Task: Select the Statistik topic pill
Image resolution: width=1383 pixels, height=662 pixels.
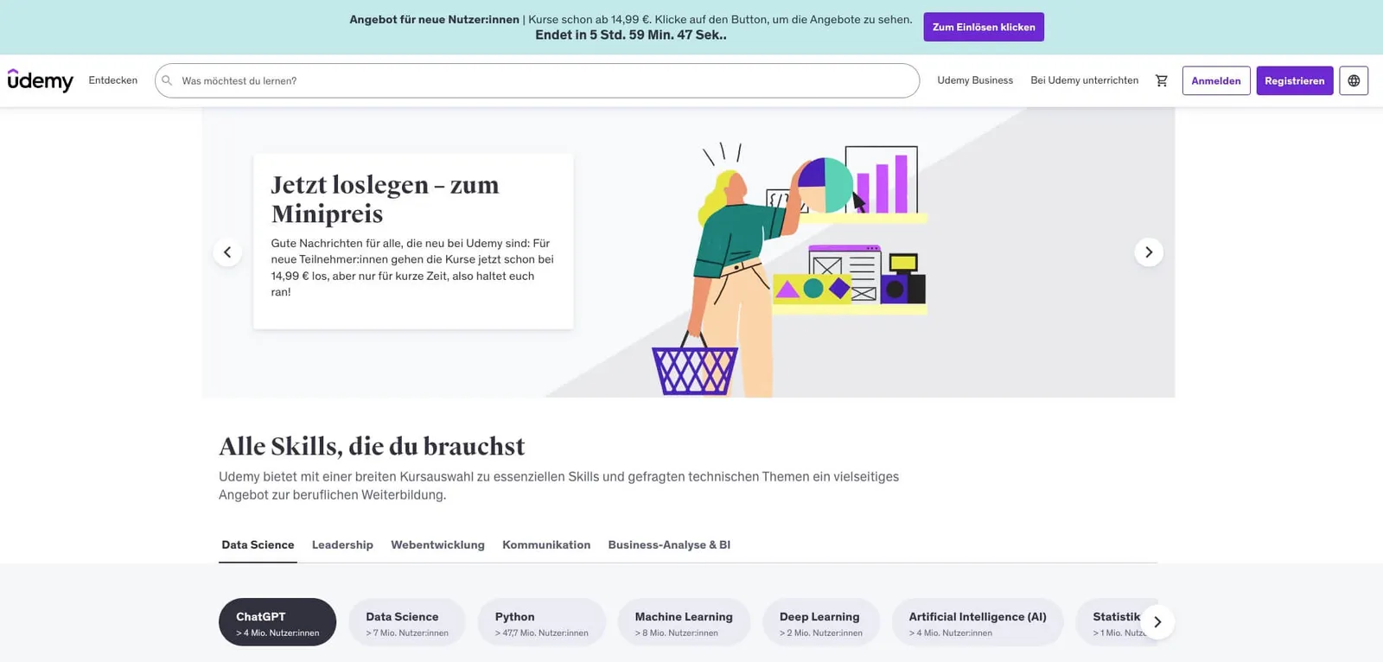Action: [1116, 622]
